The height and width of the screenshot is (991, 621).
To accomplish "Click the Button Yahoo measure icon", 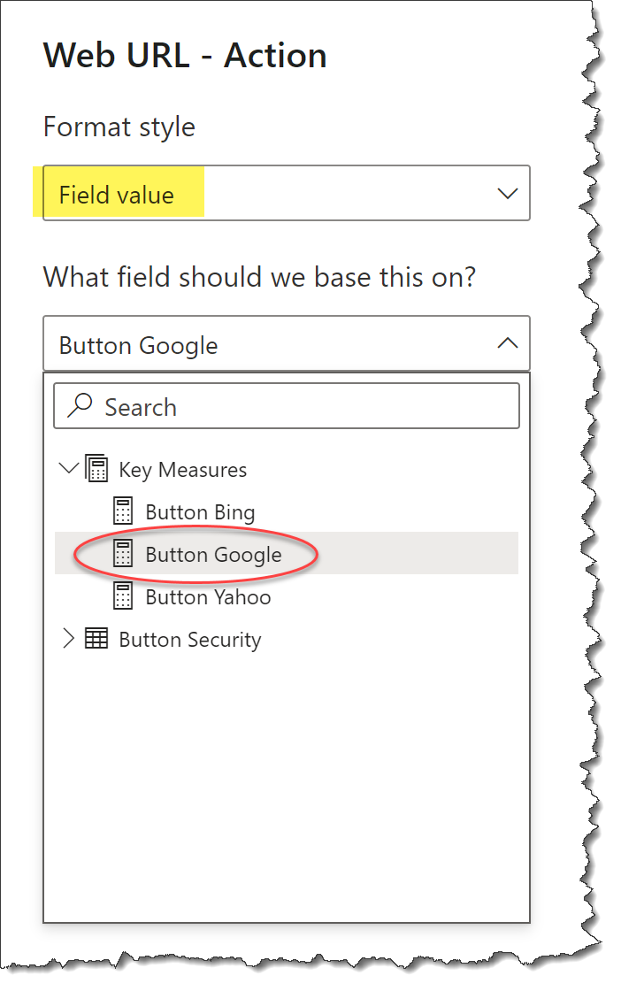I will point(123,596).
